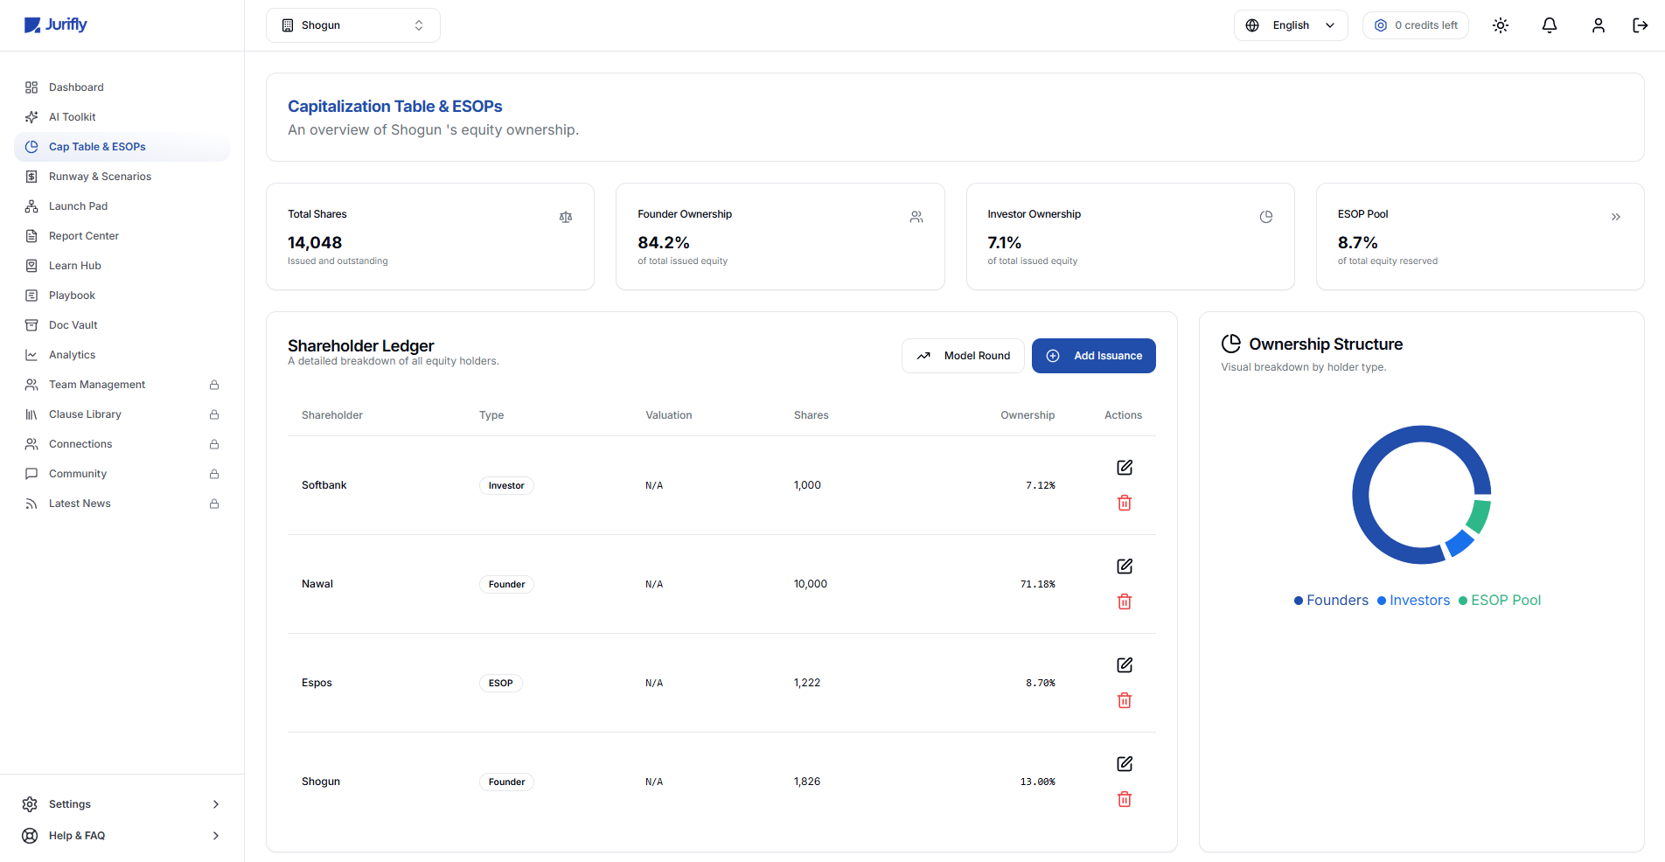Image resolution: width=1665 pixels, height=862 pixels.
Task: Click the Ownership column header
Action: click(1028, 415)
